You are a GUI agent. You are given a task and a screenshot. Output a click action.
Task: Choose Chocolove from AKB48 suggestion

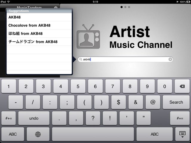pyautogui.click(x=39, y=25)
